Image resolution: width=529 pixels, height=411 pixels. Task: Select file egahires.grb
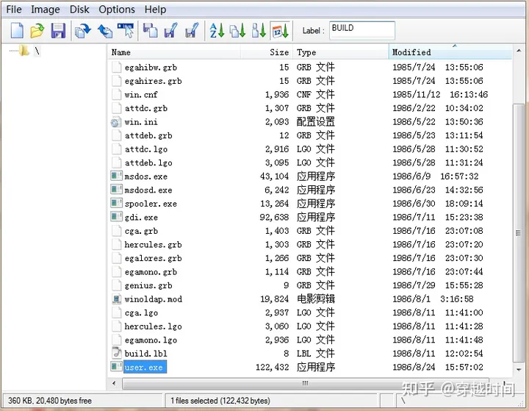click(x=153, y=81)
